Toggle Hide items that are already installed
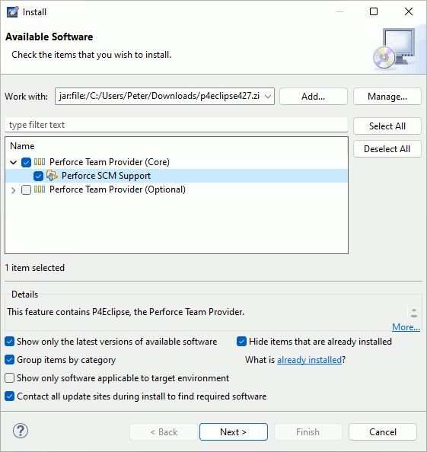Image resolution: width=427 pixels, height=452 pixels. click(241, 342)
